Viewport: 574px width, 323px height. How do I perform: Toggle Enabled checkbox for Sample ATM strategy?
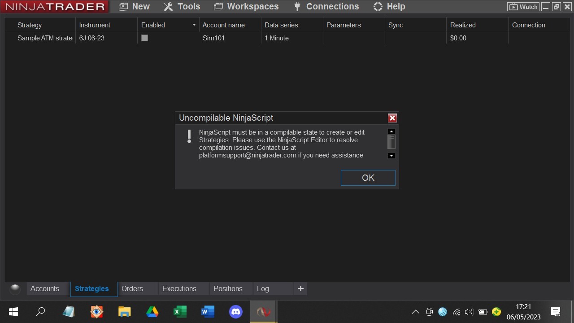pos(144,38)
